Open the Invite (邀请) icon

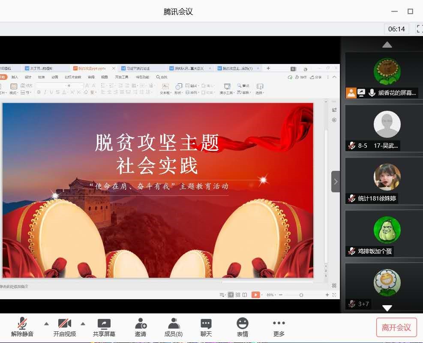140,324
